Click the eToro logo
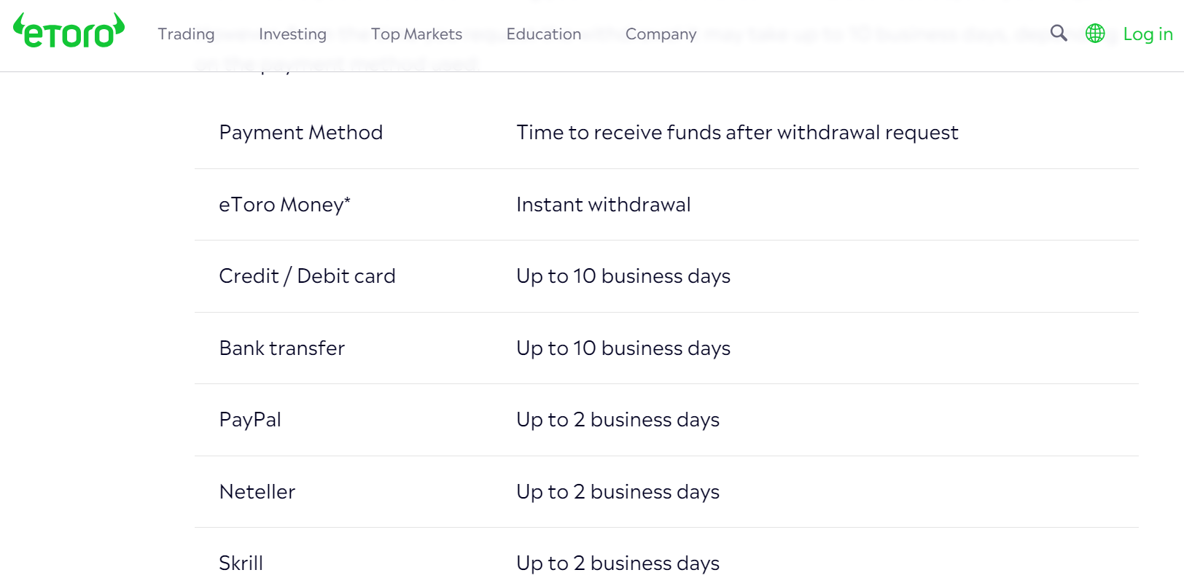 (x=69, y=31)
